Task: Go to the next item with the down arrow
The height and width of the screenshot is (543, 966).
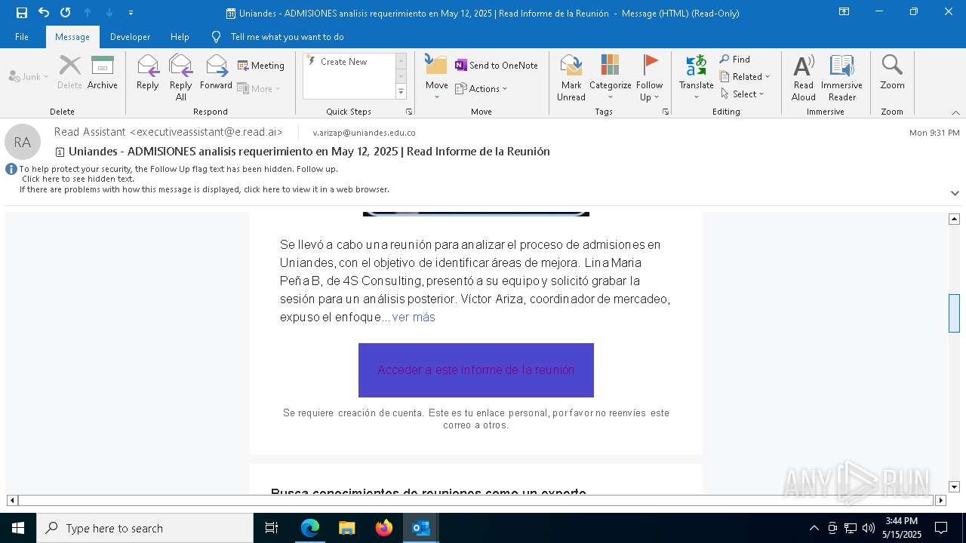Action: (109, 13)
